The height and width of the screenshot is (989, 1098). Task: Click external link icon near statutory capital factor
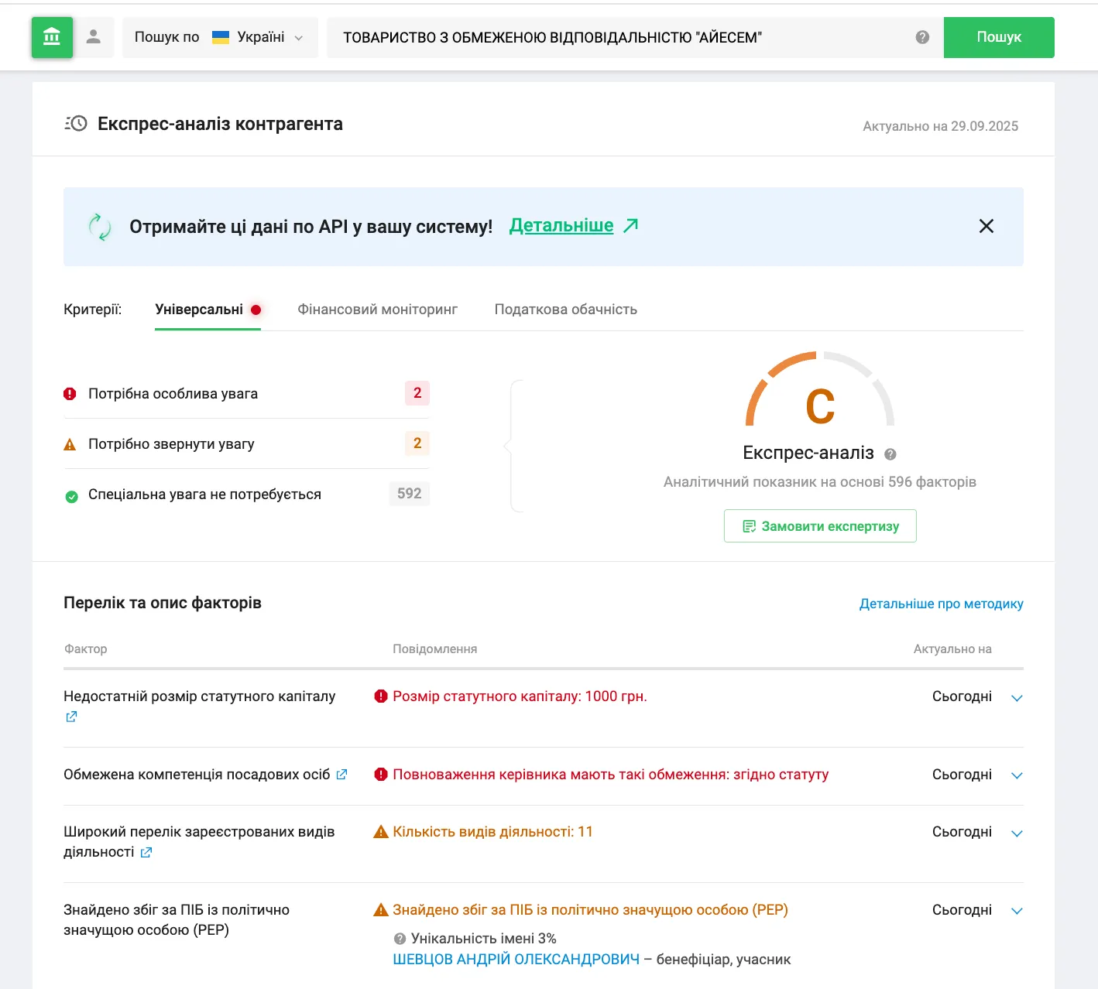pos(70,717)
